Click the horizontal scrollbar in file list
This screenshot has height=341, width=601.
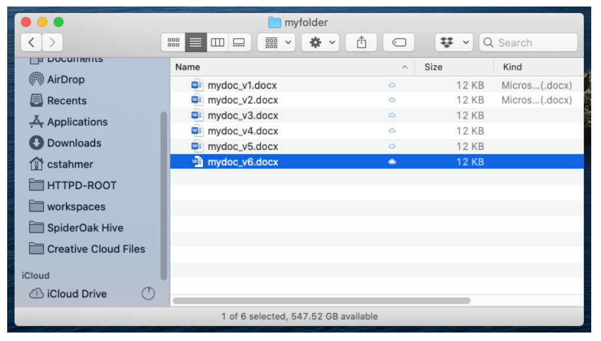[x=321, y=301]
